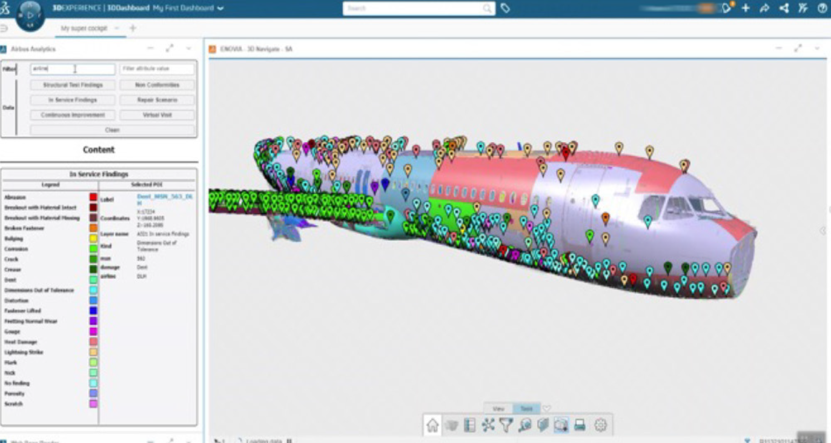Viewport: 831px width, 443px height.
Task: Select the filter funnel tool in bottom toolbar
Action: tap(506, 425)
